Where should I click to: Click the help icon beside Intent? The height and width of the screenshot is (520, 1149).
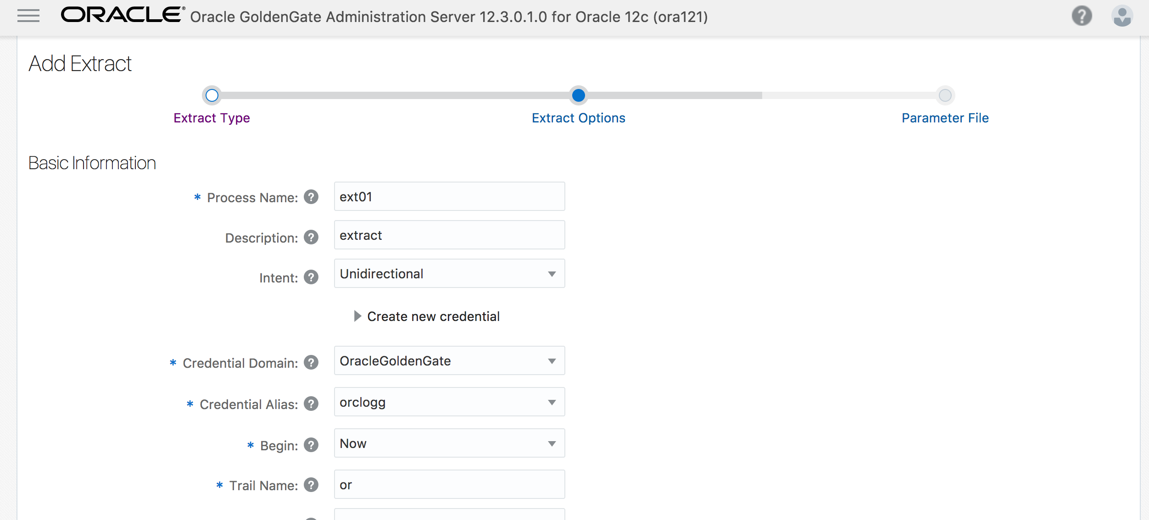311,277
